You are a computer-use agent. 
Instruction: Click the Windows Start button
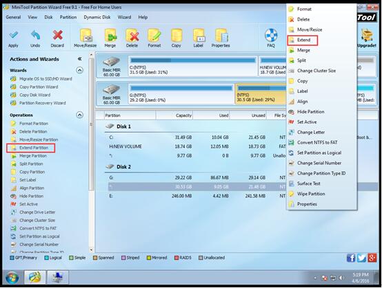[x=12, y=278]
